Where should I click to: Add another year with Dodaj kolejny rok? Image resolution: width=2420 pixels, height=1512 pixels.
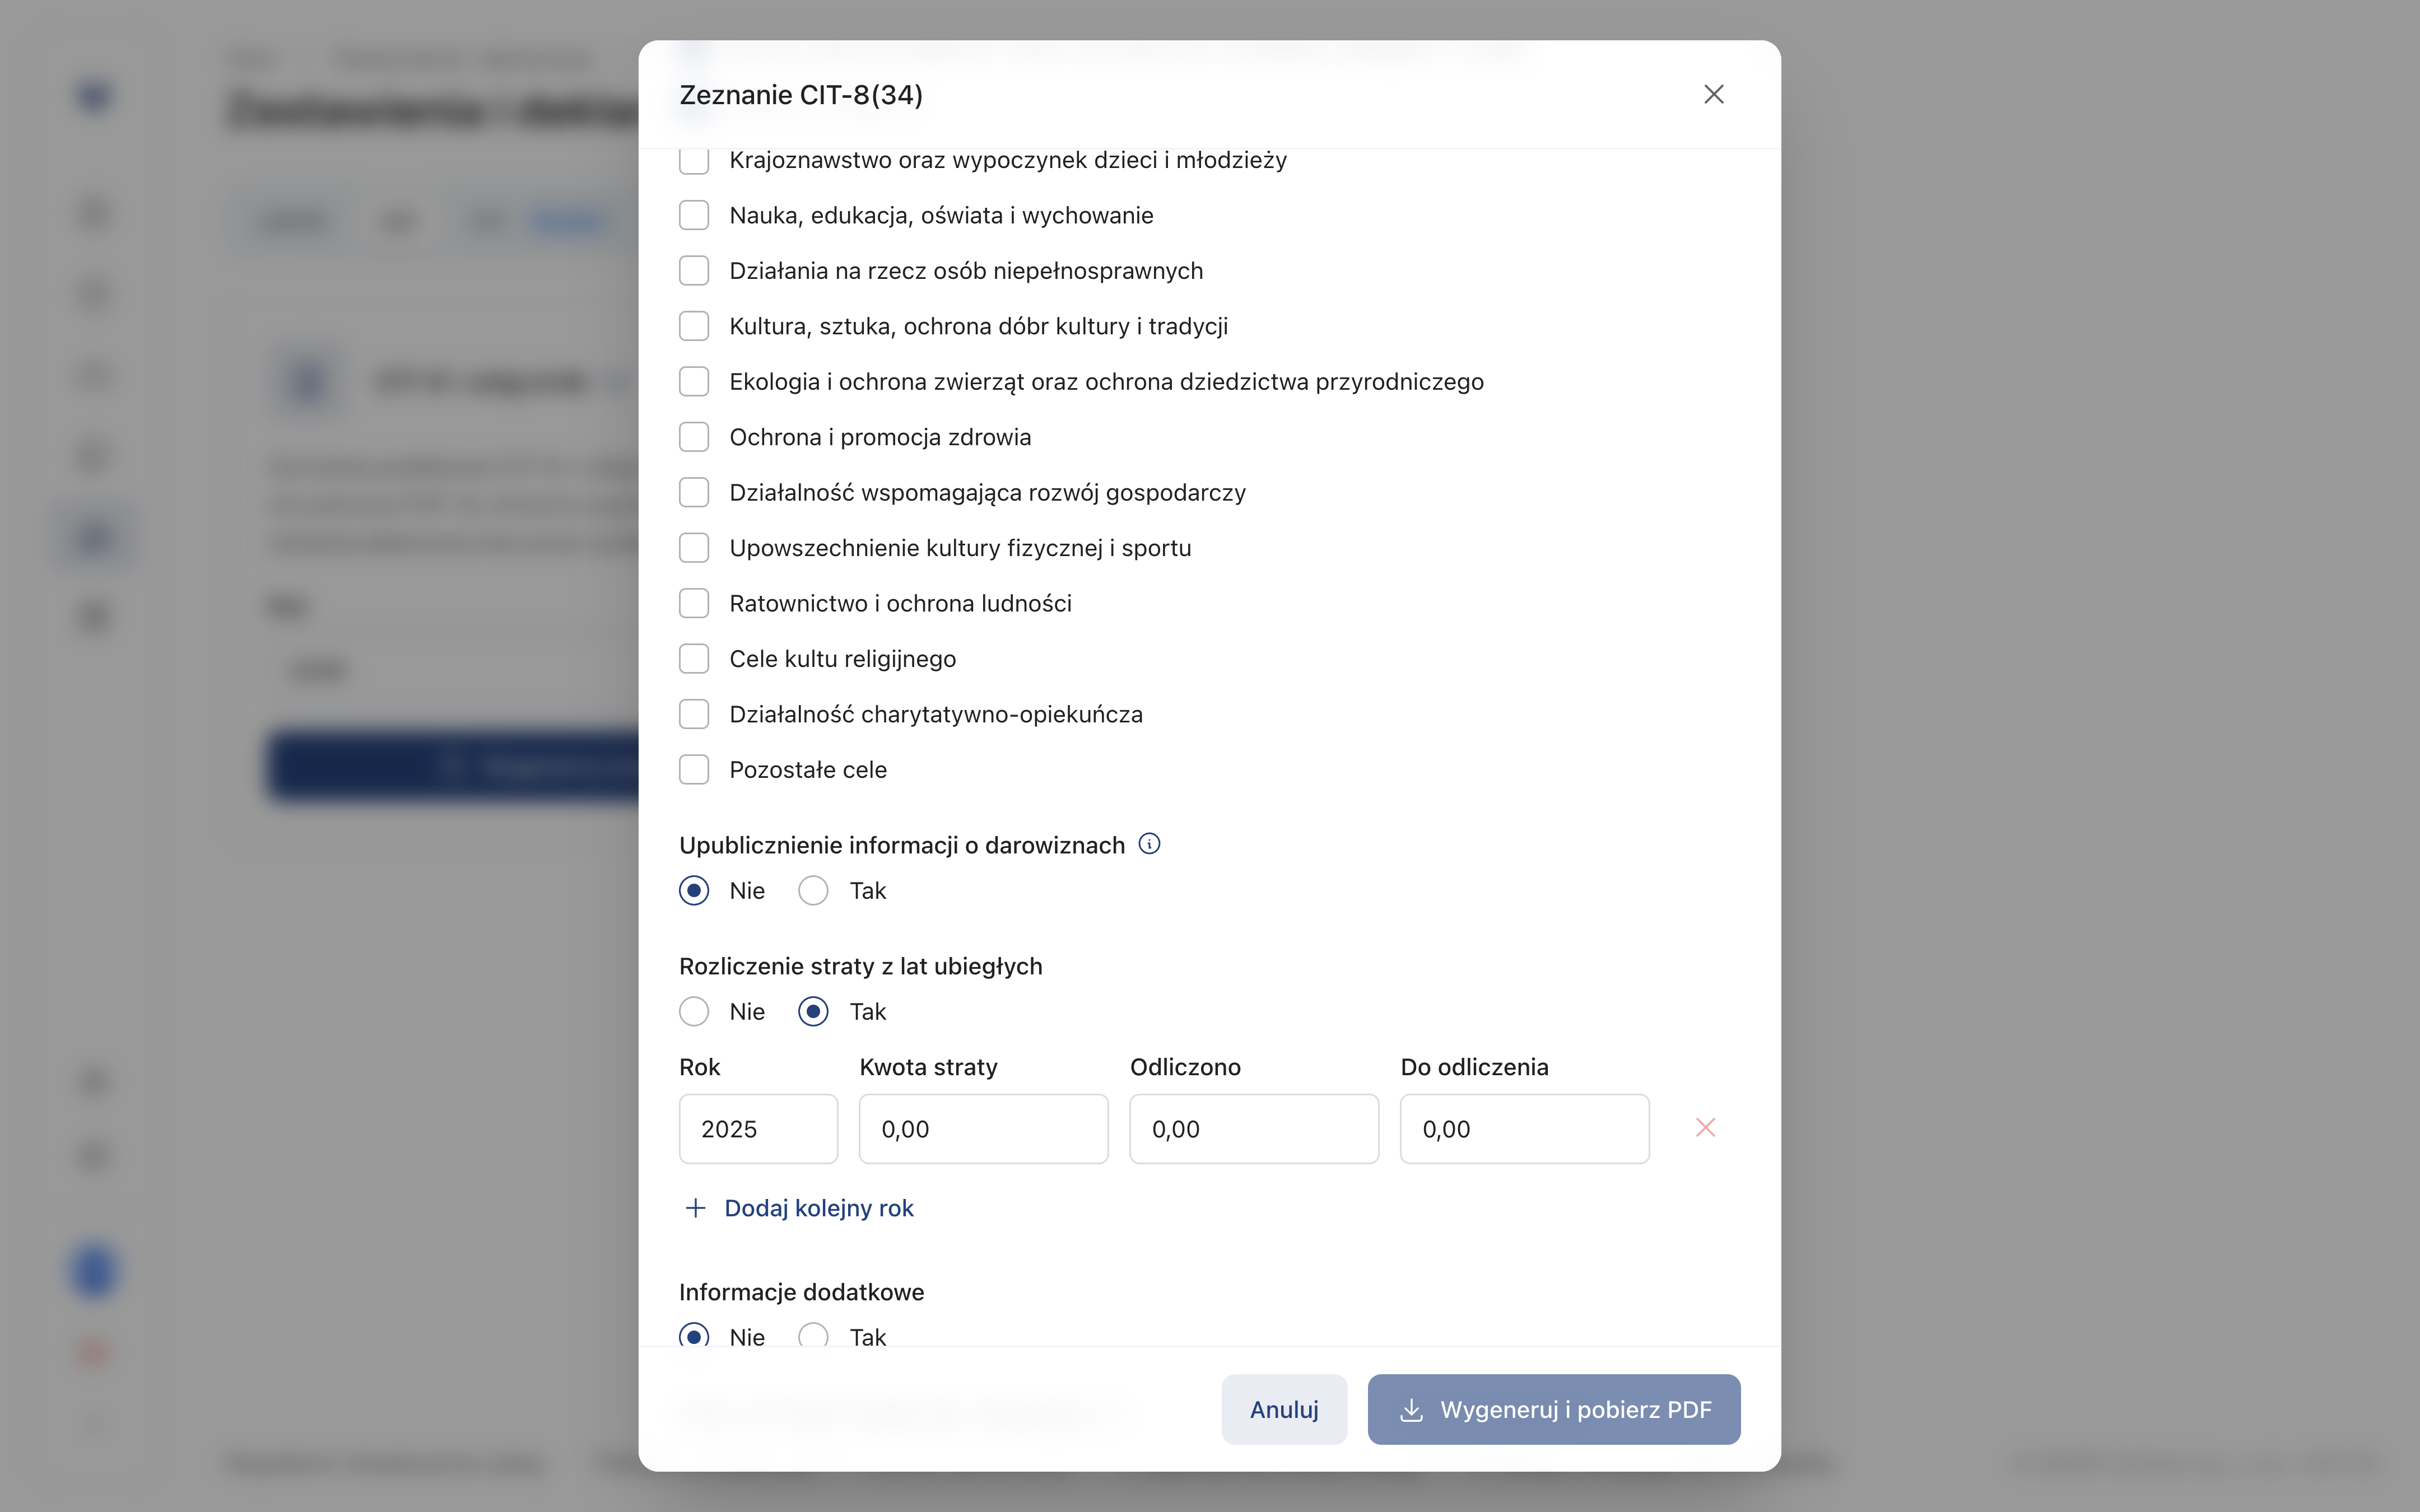click(x=799, y=1208)
